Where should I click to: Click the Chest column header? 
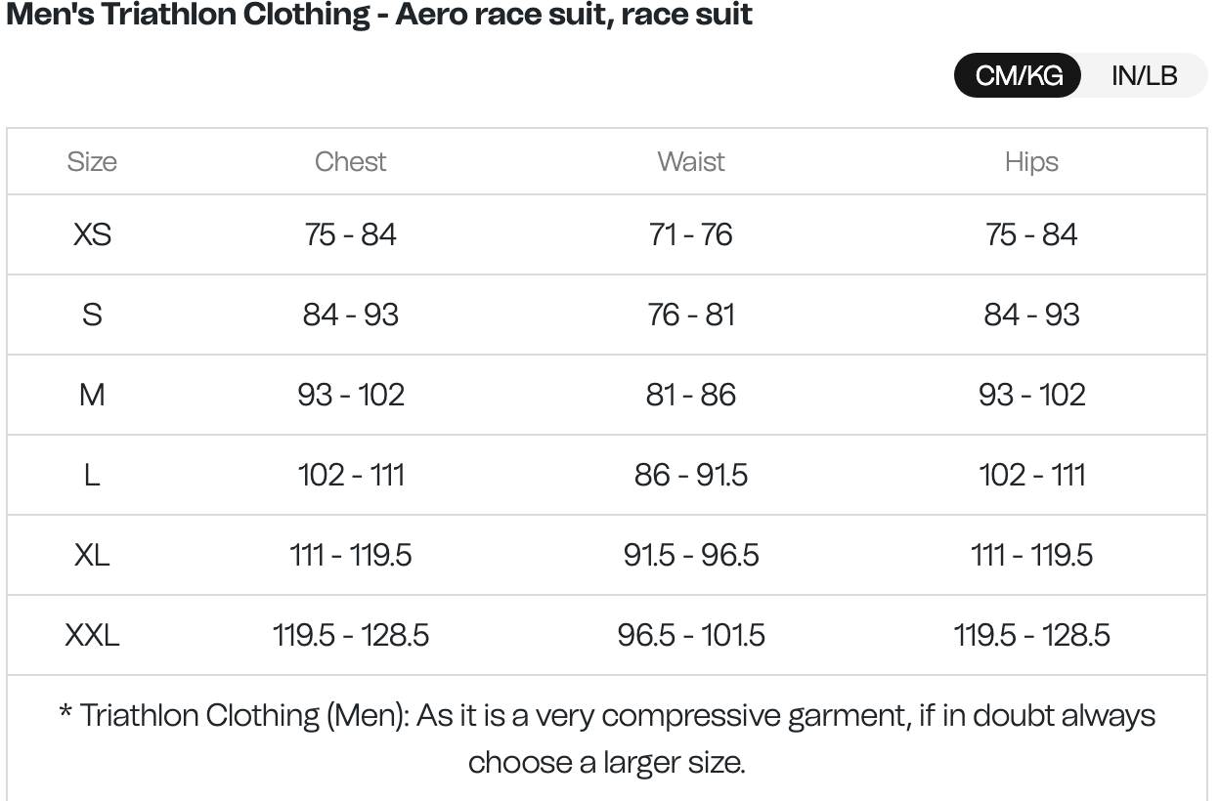(350, 161)
